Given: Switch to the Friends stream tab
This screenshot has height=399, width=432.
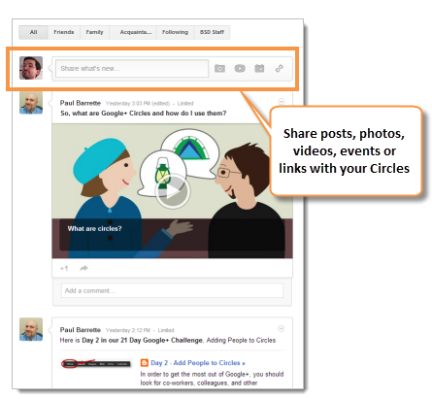Looking at the screenshot, I should pos(64,32).
